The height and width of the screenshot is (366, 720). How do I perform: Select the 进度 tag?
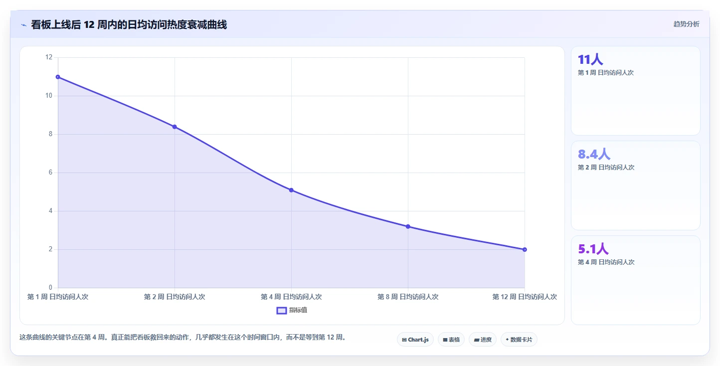coord(483,340)
